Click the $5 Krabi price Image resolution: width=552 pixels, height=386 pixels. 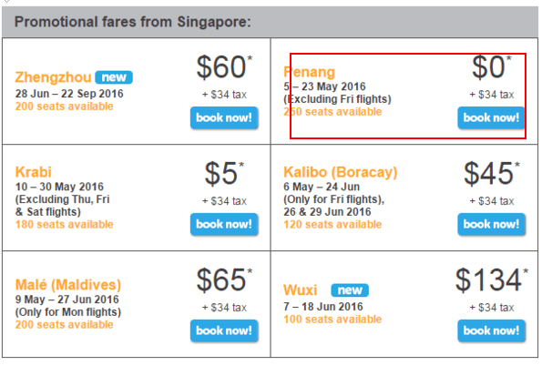(x=224, y=173)
